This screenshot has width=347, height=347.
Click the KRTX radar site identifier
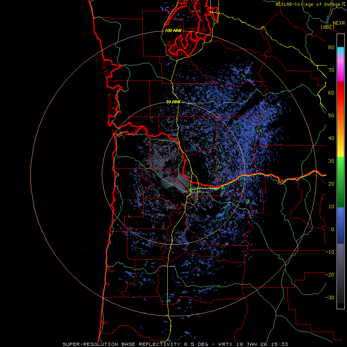(x=226, y=344)
